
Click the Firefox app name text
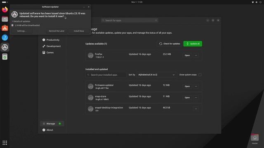99,54
